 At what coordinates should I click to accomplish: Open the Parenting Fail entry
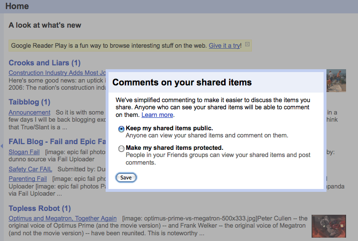point(28,179)
